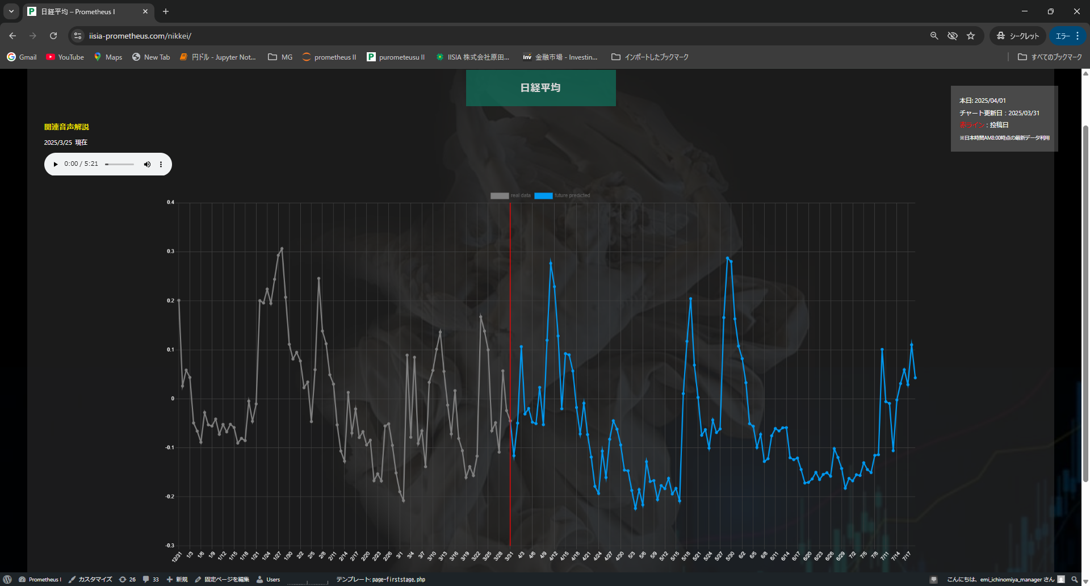
Task: Open the tab search dropdown arrow
Action: 11,11
